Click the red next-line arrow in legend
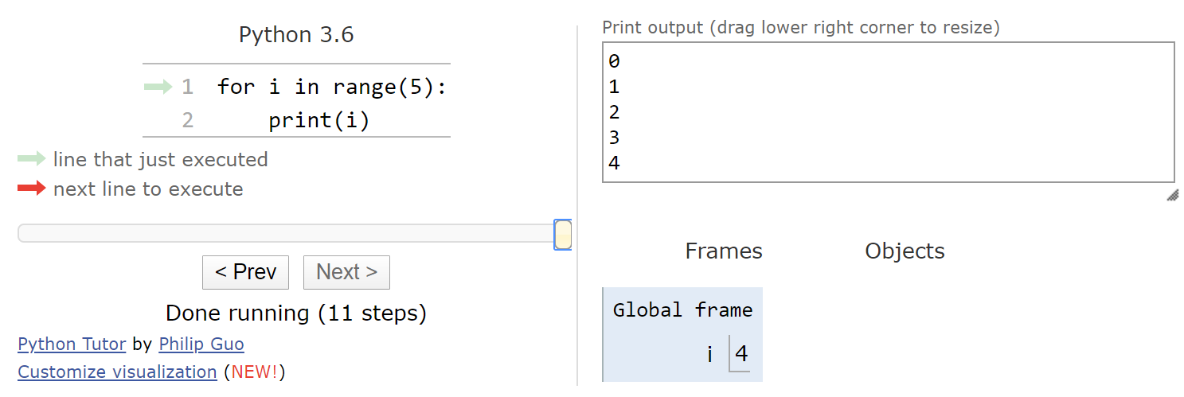The width and height of the screenshot is (1184, 397). [x=32, y=189]
